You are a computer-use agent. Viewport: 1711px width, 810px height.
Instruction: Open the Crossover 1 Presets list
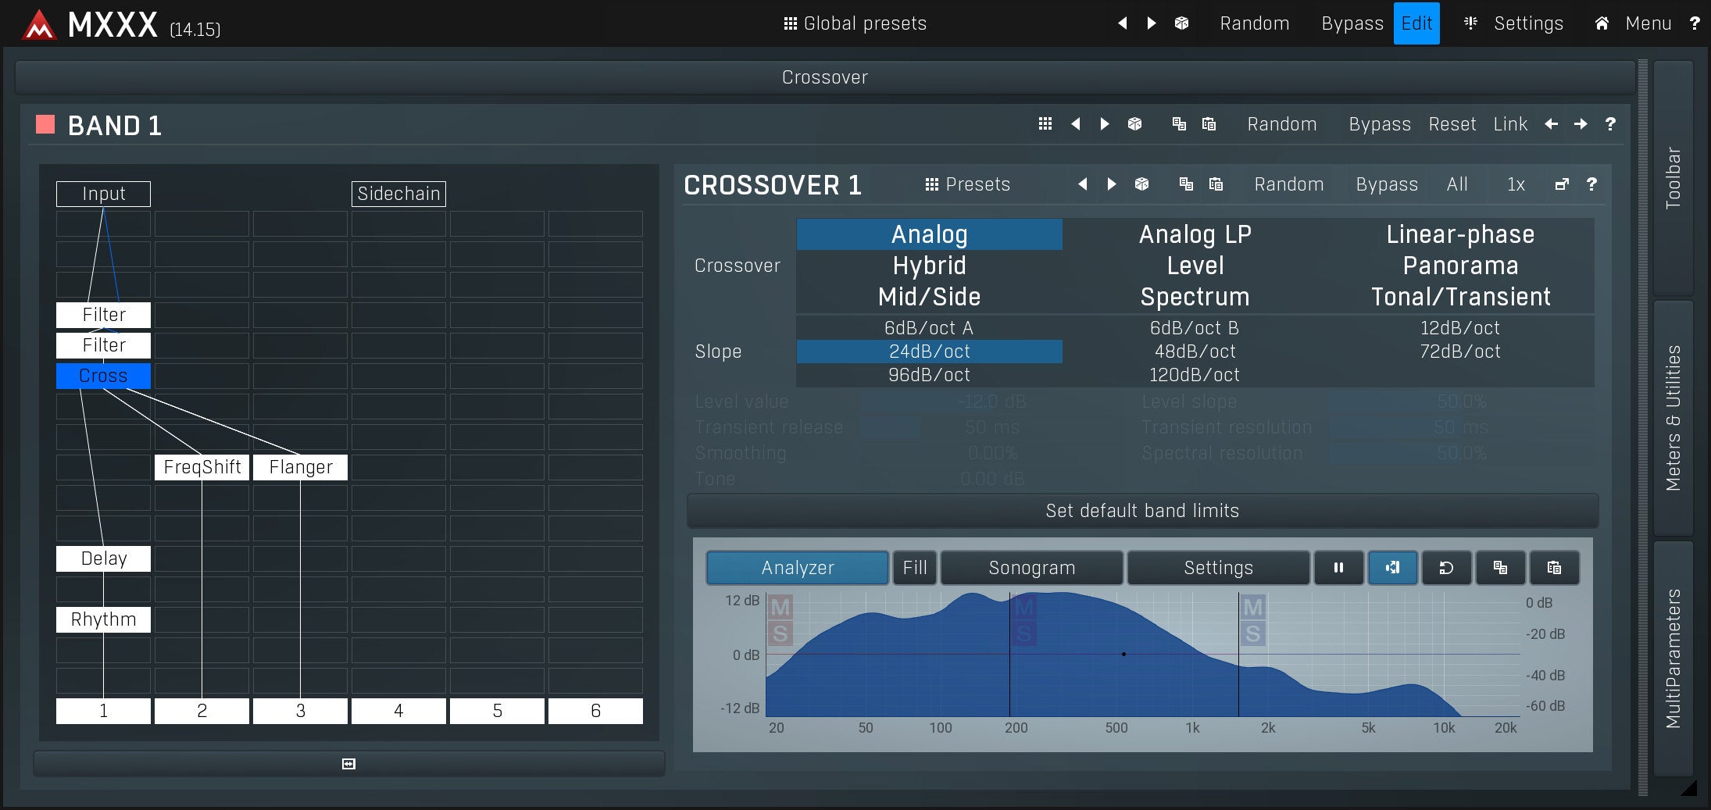[x=968, y=184]
